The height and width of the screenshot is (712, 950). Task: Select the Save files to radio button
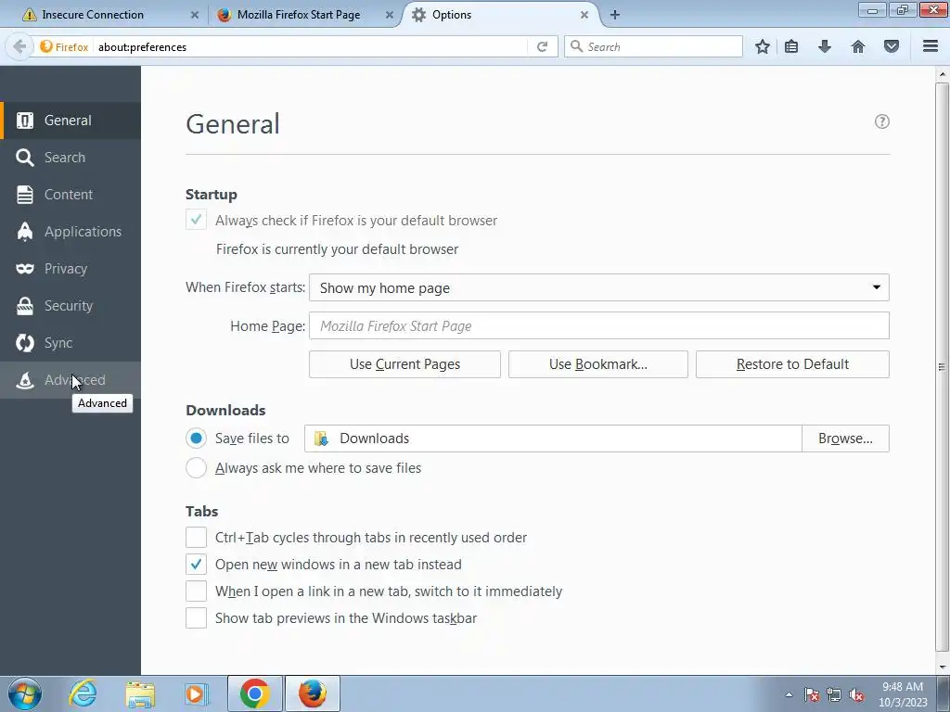click(197, 438)
